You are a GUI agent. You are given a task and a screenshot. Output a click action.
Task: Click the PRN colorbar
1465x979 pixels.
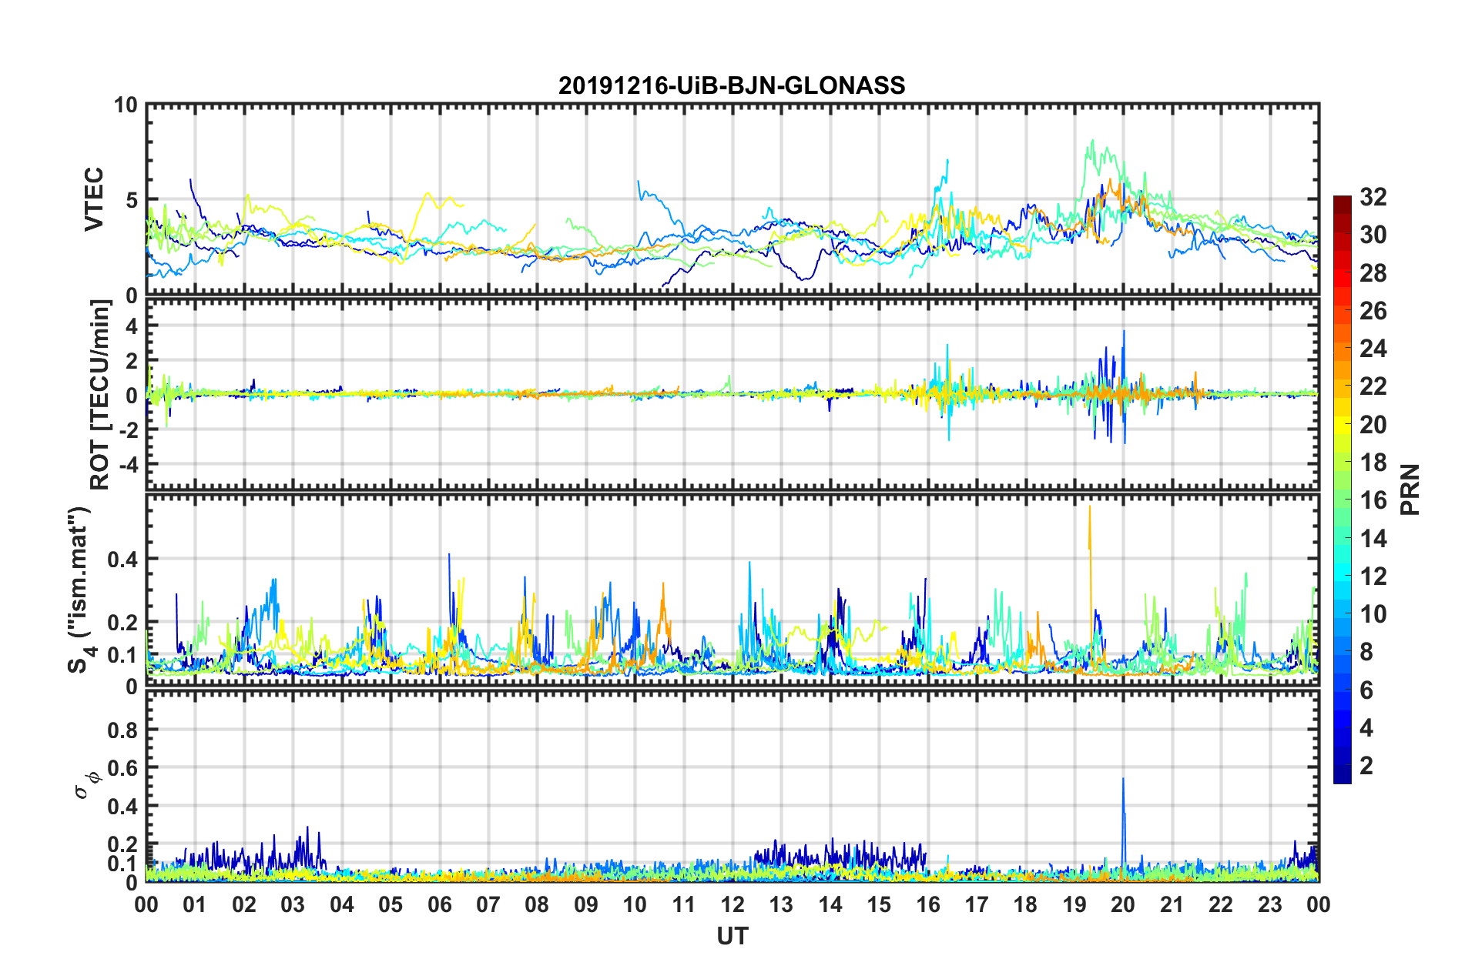(1342, 489)
